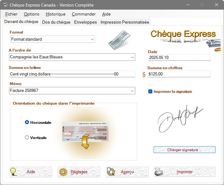Select the Horizontale orientation radio button
Viewport: 224px width, 185px height.
tap(27, 122)
